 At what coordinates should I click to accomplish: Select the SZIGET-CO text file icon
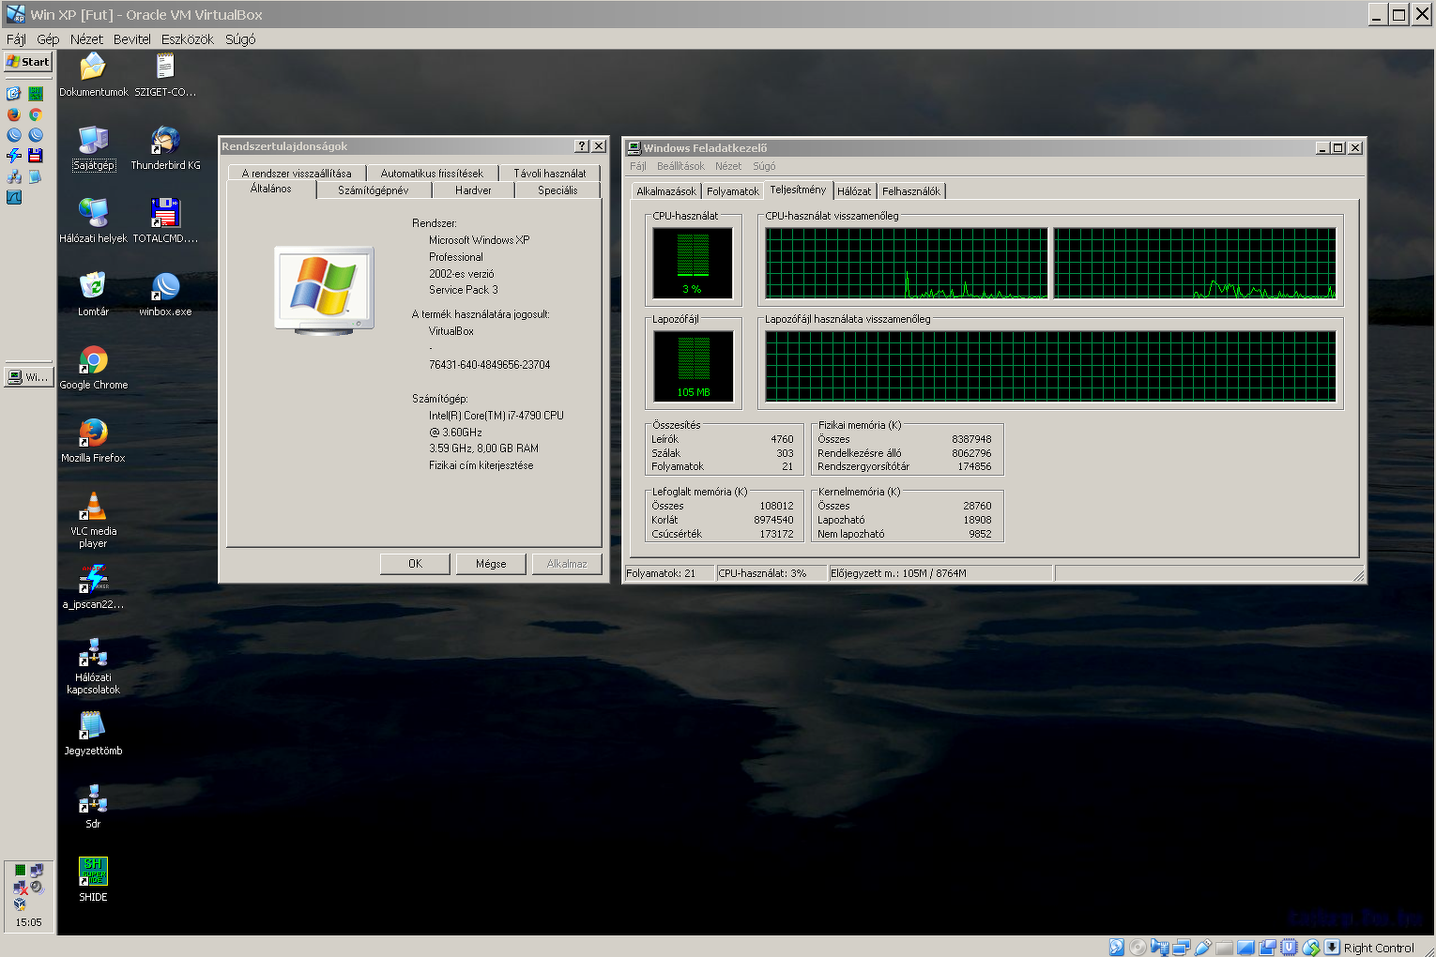165,74
